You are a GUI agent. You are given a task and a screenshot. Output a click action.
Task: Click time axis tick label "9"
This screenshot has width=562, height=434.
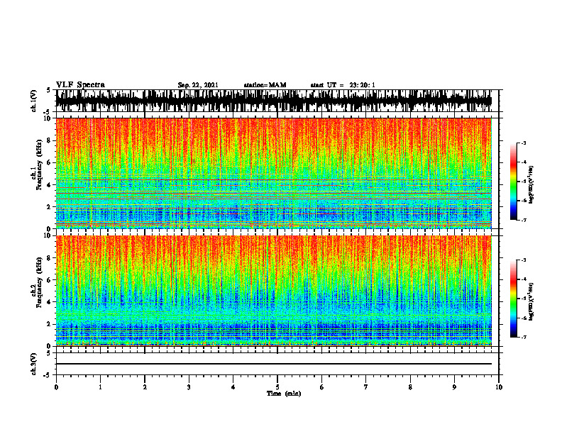coord(454,387)
